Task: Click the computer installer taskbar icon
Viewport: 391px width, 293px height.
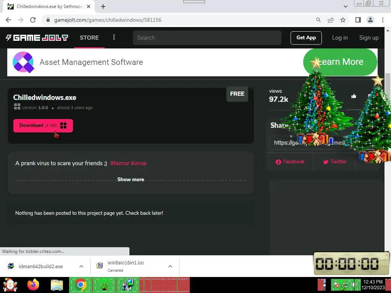Action: (128, 285)
